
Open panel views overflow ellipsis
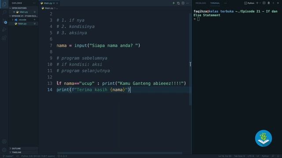click(225, 3)
